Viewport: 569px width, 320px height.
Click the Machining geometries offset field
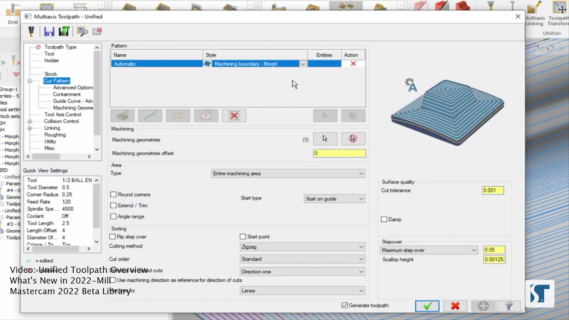click(339, 153)
